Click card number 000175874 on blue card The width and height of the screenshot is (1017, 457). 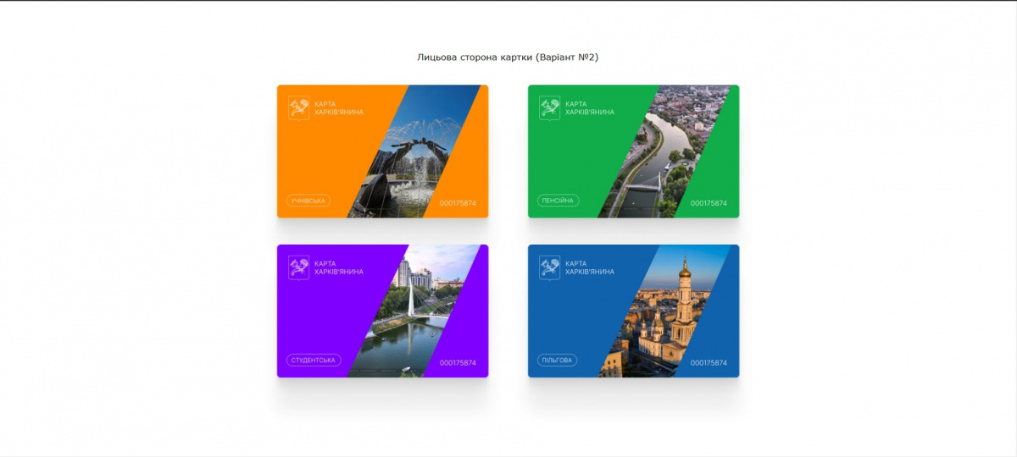709,363
